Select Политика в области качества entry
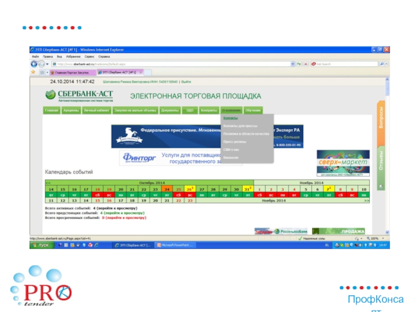The image size is (416, 312). tap(246, 134)
